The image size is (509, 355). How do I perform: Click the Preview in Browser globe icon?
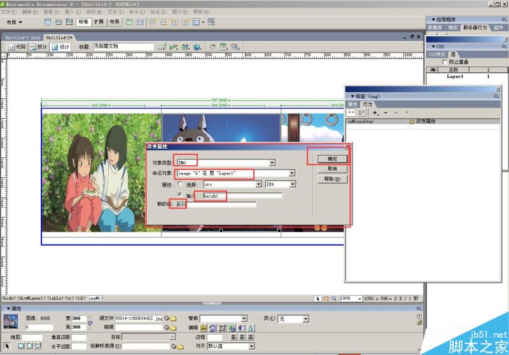point(197,47)
